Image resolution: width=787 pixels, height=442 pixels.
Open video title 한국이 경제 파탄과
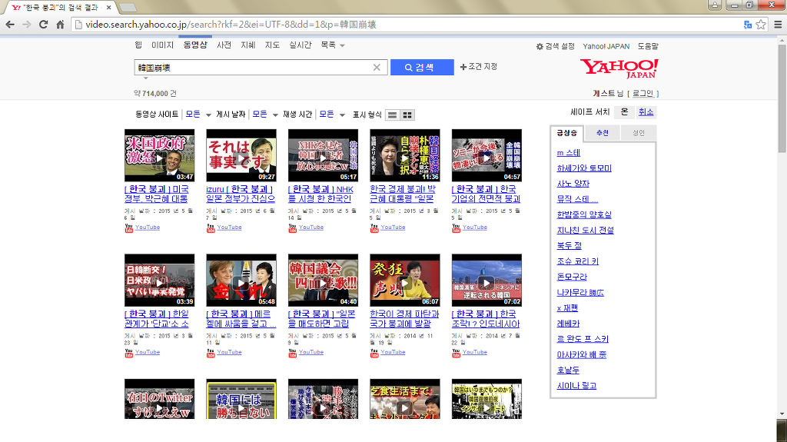pyautogui.click(x=404, y=318)
